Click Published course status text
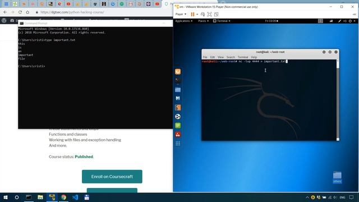The height and width of the screenshot is (202, 359). click(x=84, y=157)
